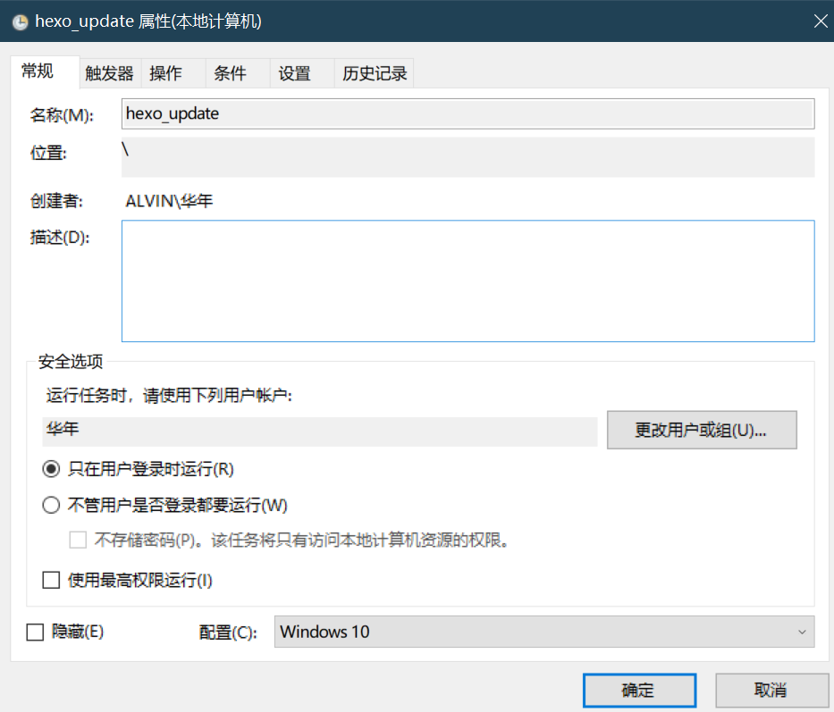Toggle the 不存储密码 checkbox

point(78,540)
